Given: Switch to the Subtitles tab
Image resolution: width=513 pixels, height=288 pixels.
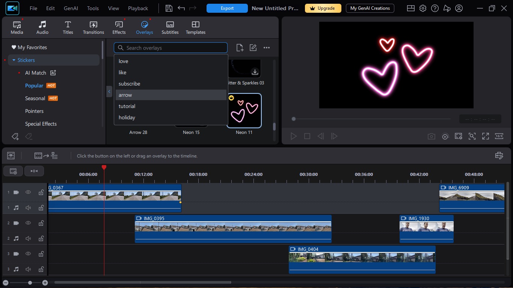Looking at the screenshot, I should tap(170, 28).
